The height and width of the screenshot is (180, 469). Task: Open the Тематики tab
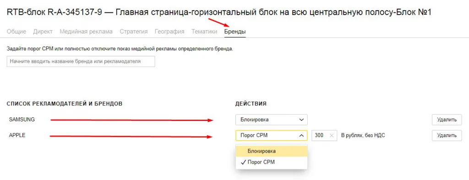205,32
